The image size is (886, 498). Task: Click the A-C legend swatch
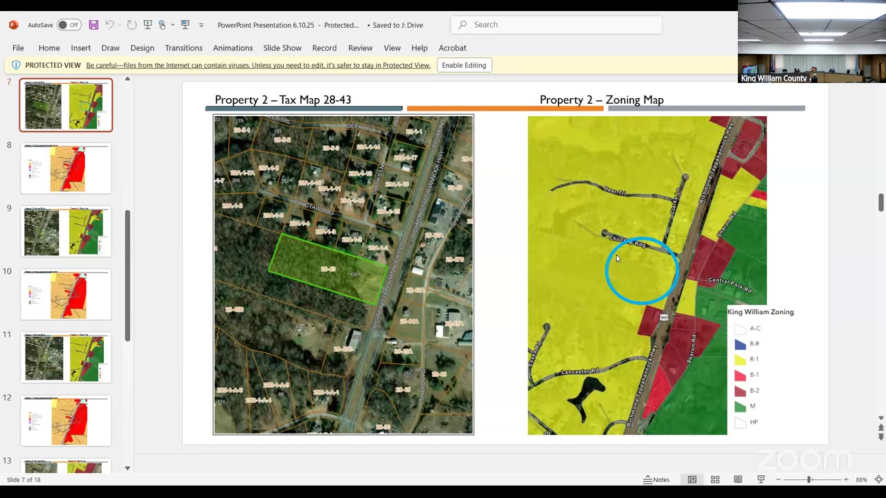(x=740, y=329)
